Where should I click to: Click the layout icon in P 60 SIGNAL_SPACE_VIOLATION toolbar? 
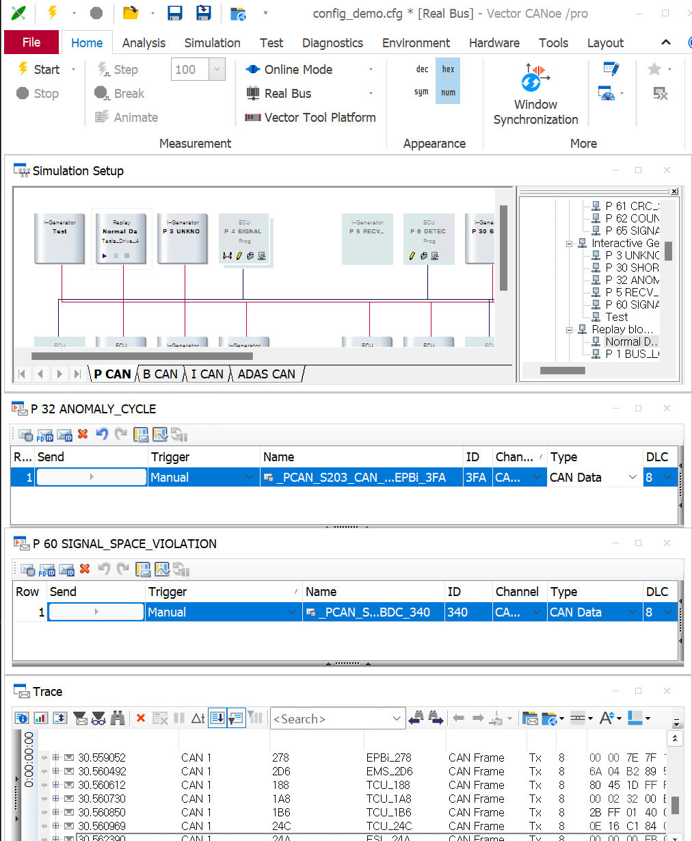(143, 569)
